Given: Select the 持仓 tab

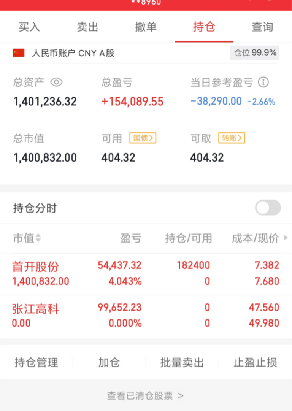Looking at the screenshot, I should [x=204, y=27].
